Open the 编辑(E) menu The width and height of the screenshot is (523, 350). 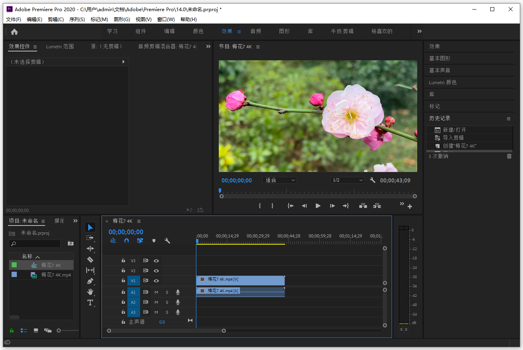[x=34, y=19]
